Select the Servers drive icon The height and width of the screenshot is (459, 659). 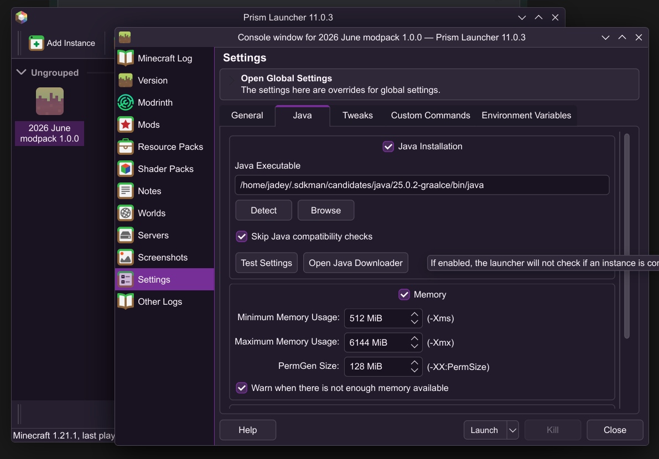coord(125,235)
